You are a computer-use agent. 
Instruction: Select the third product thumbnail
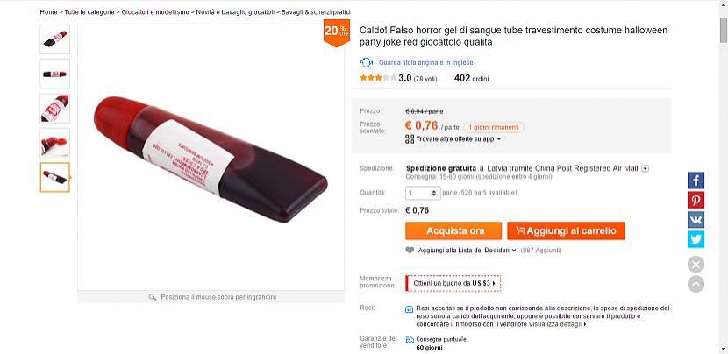tap(55, 109)
